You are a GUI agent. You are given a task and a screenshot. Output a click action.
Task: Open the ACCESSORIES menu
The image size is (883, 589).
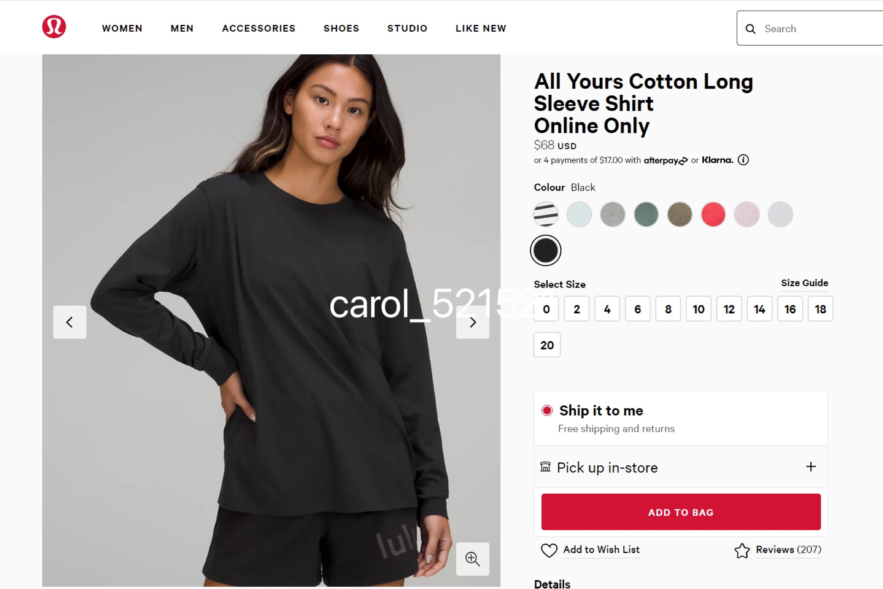point(259,29)
